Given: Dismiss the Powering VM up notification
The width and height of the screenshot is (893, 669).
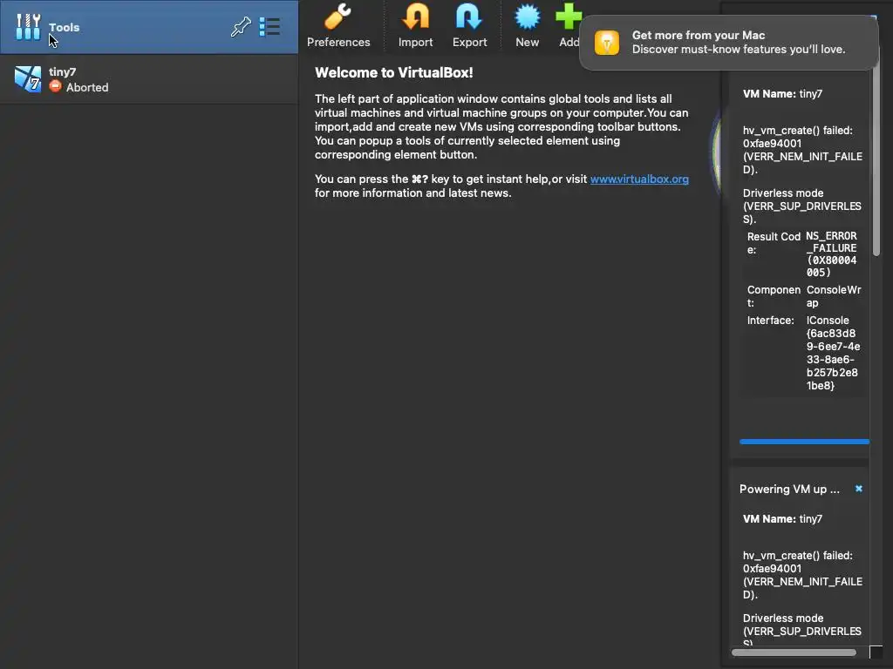Looking at the screenshot, I should coord(858,489).
